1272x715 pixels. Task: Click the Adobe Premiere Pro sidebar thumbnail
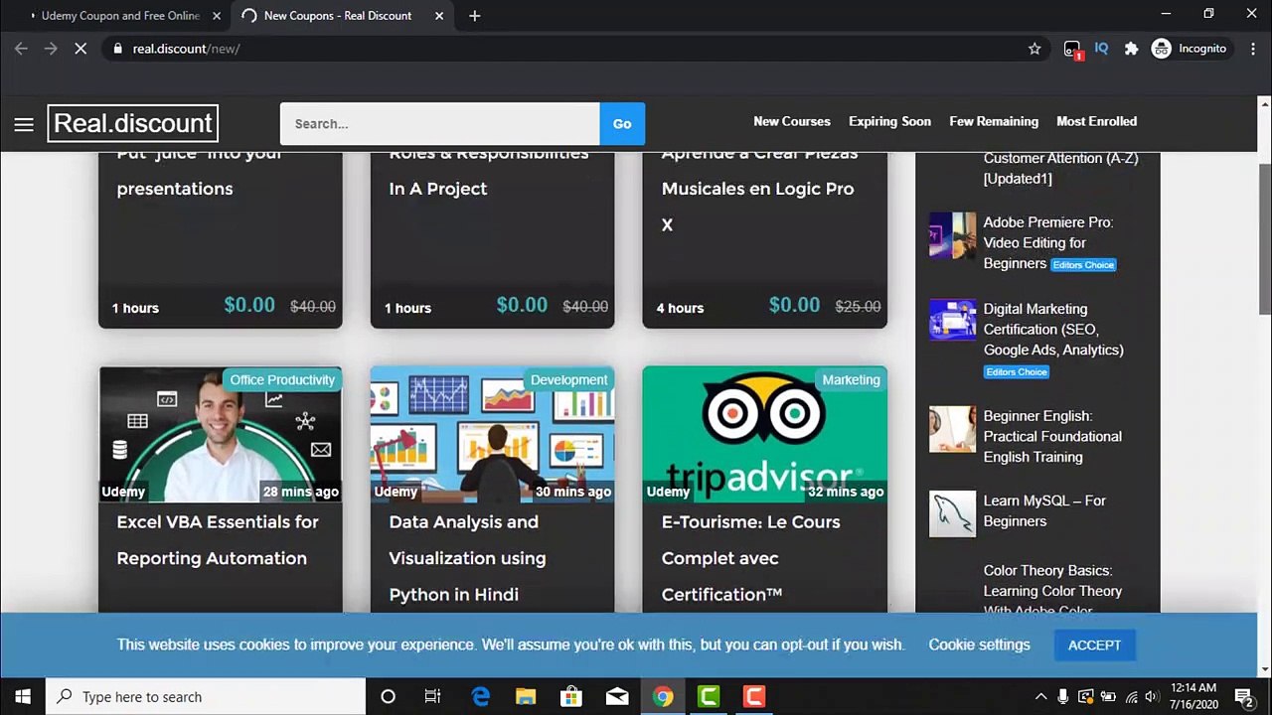[x=953, y=235]
